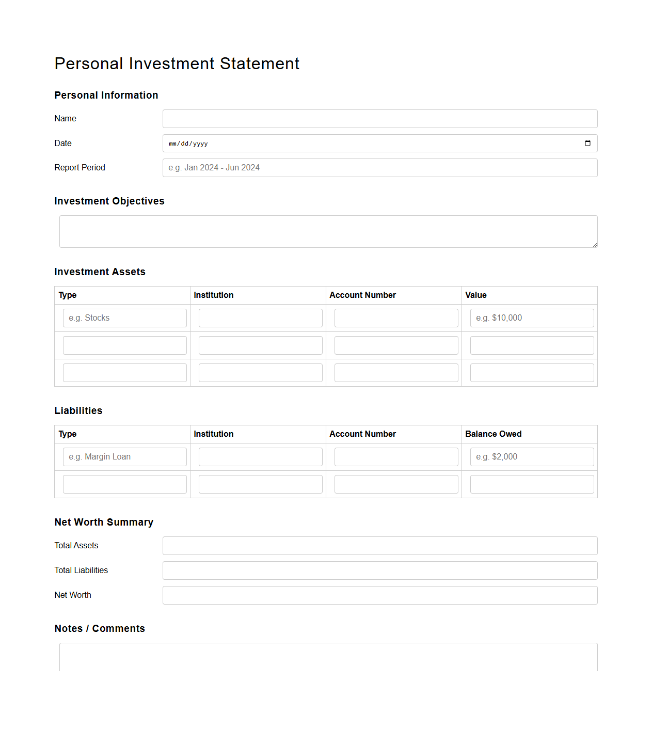
Task: Open the date picker calendar icon
Action: (588, 143)
